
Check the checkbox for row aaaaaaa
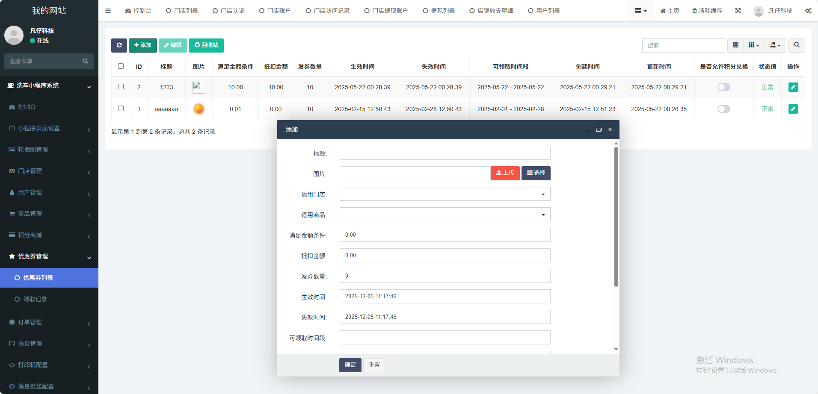(121, 109)
